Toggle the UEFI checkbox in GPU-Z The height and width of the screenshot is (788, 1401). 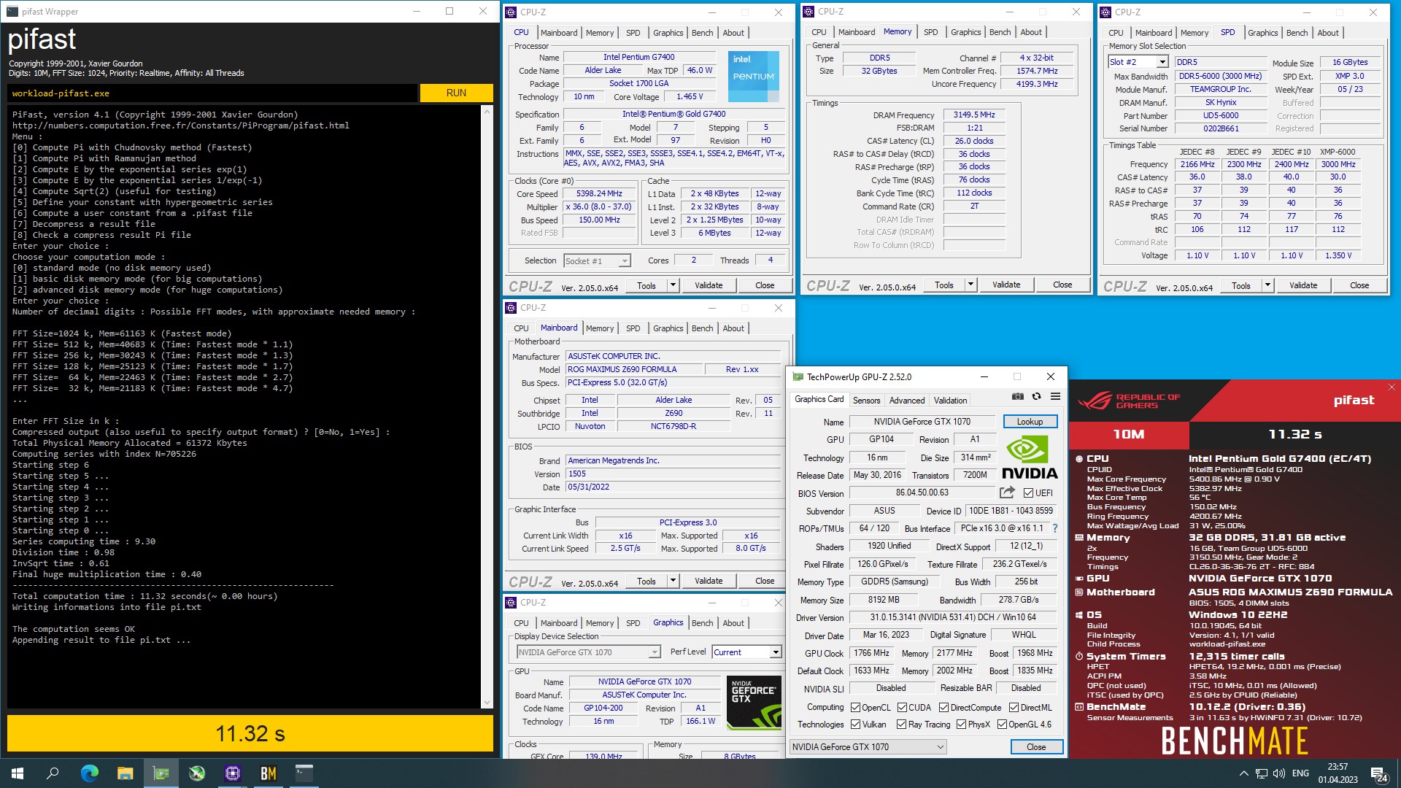coord(1028,493)
